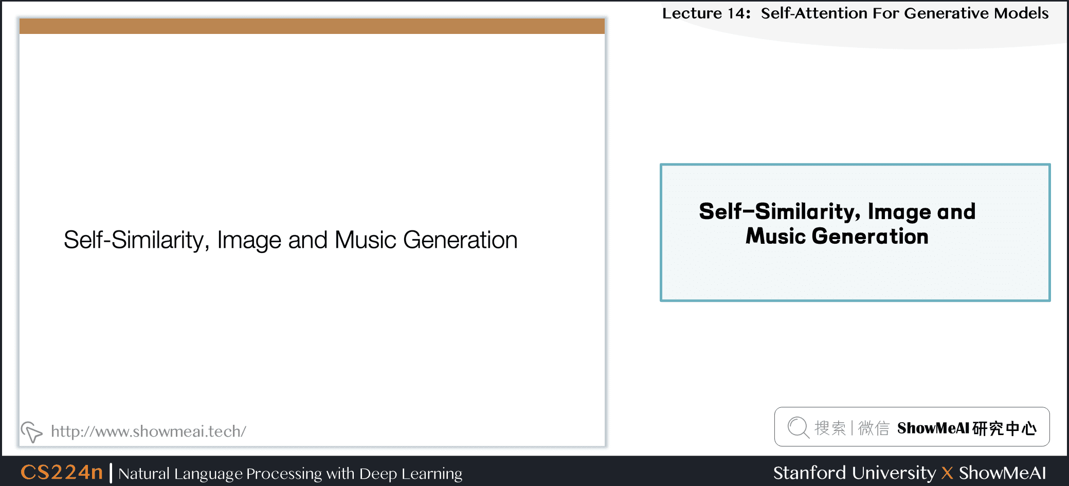Click the magnifier icon in the search box

click(x=799, y=427)
